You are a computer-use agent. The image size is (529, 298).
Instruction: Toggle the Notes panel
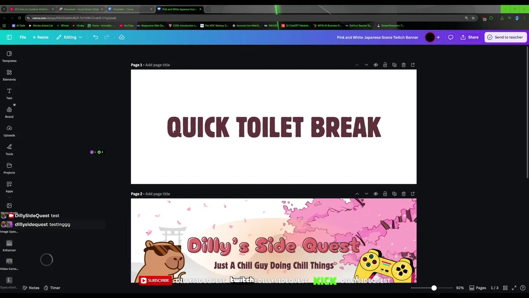point(31,288)
